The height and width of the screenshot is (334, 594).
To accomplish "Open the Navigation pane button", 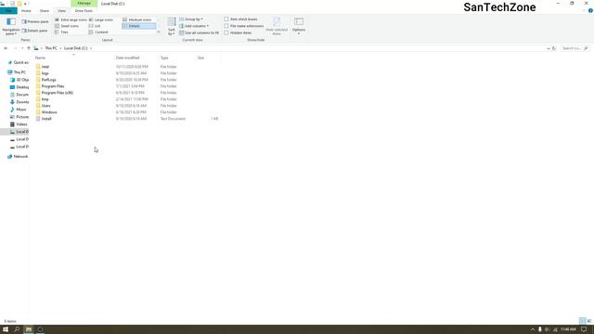I will [11, 26].
